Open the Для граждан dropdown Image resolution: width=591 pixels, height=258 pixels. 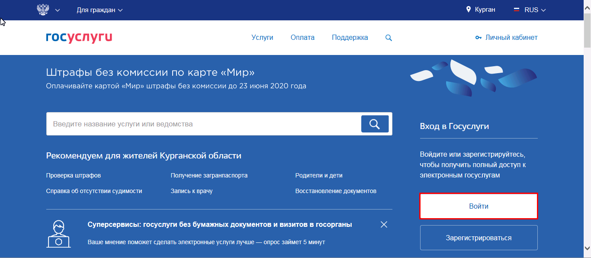coord(100,10)
